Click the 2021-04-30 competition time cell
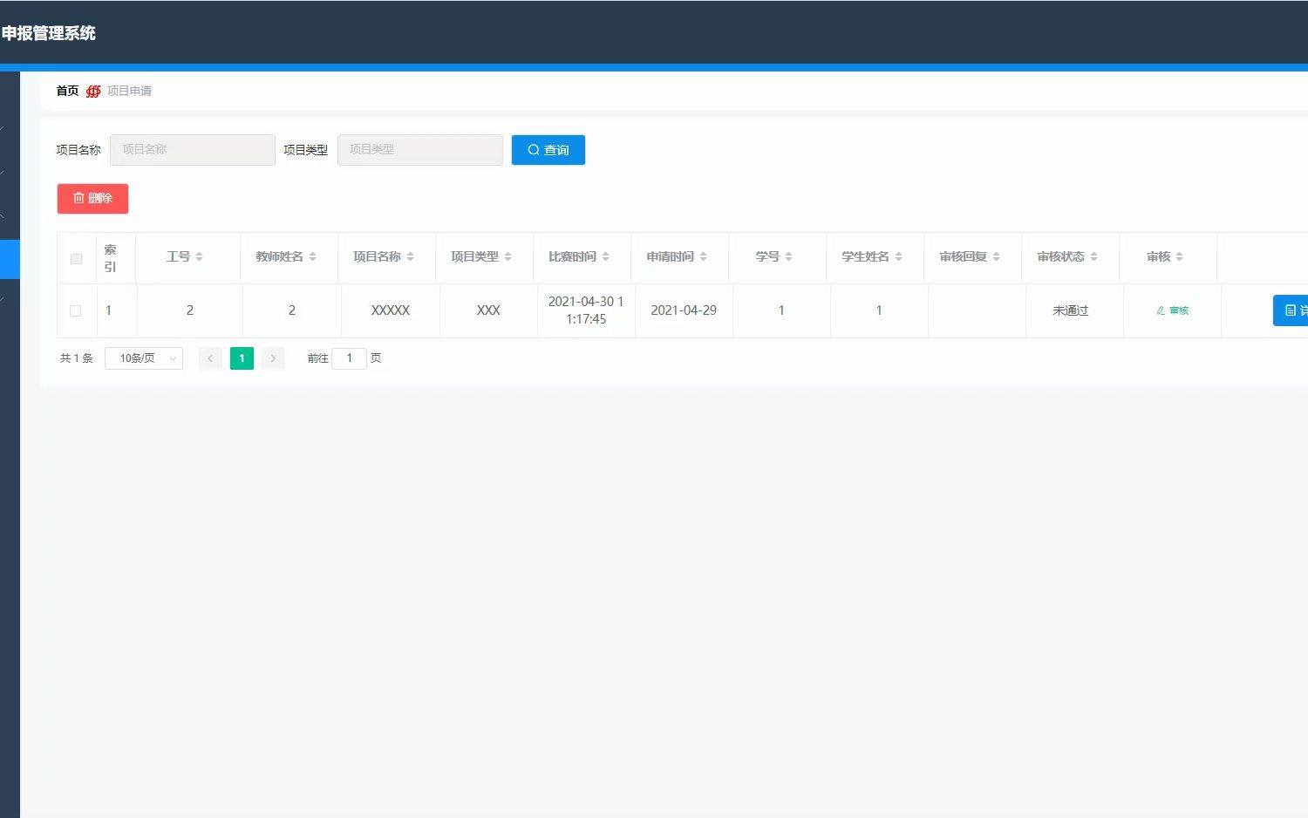This screenshot has height=818, width=1308. click(586, 310)
